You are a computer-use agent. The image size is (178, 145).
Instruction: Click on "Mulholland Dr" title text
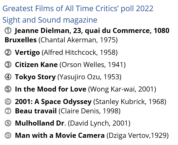40,123
